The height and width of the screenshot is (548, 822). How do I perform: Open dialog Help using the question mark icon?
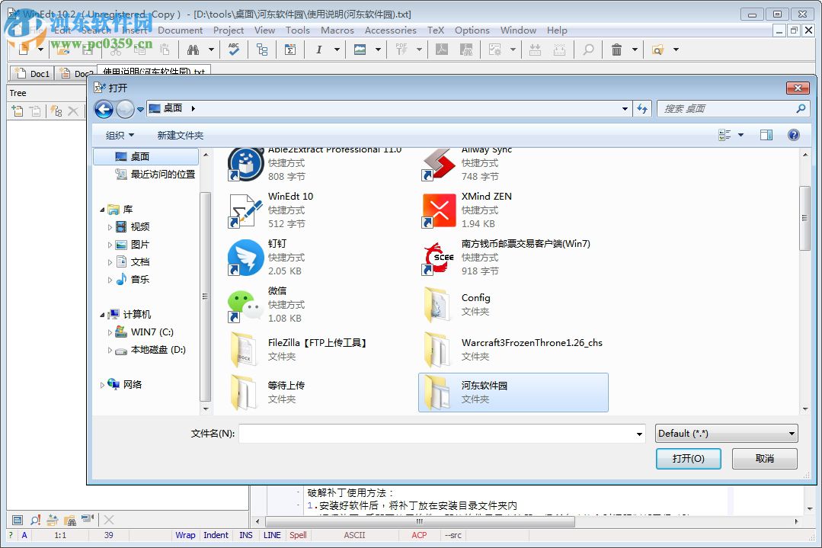(x=793, y=135)
